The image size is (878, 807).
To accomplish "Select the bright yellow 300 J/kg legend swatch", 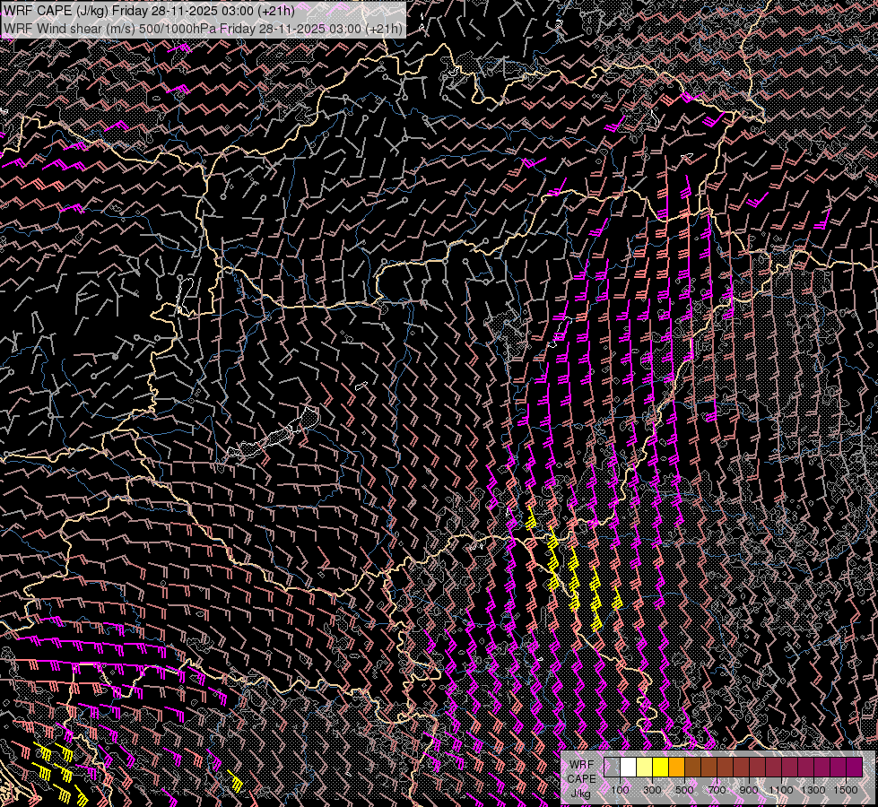I will (660, 767).
